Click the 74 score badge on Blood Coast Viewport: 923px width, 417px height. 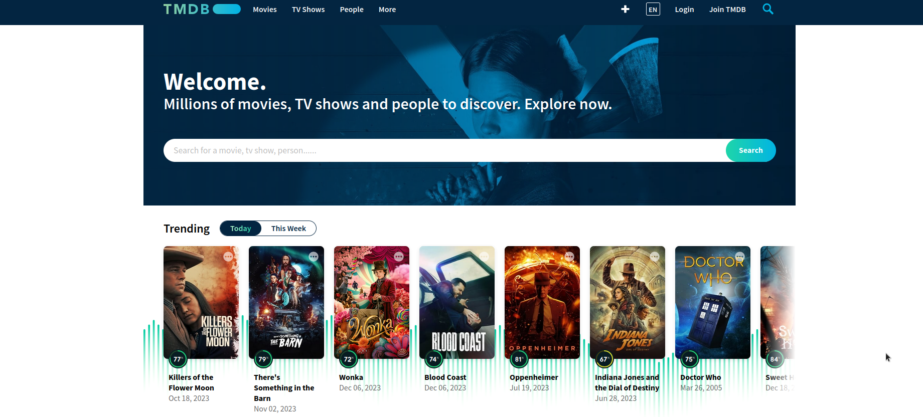tap(433, 359)
